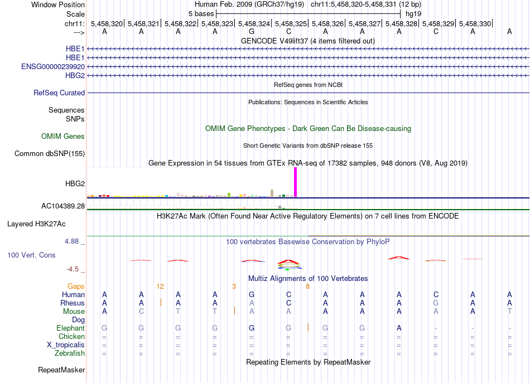
Task: Click the gap count 8 marker
Action: pos(307,287)
